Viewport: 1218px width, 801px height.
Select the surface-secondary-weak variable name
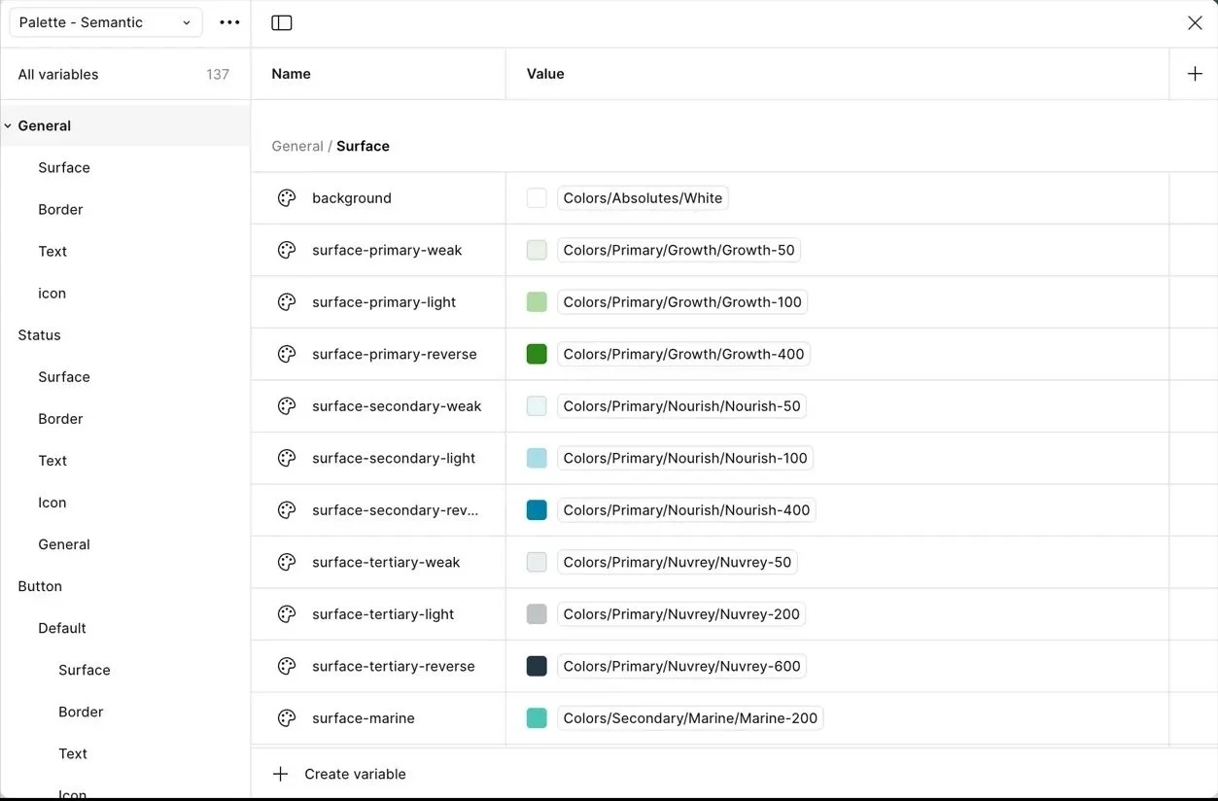pyautogui.click(x=397, y=406)
